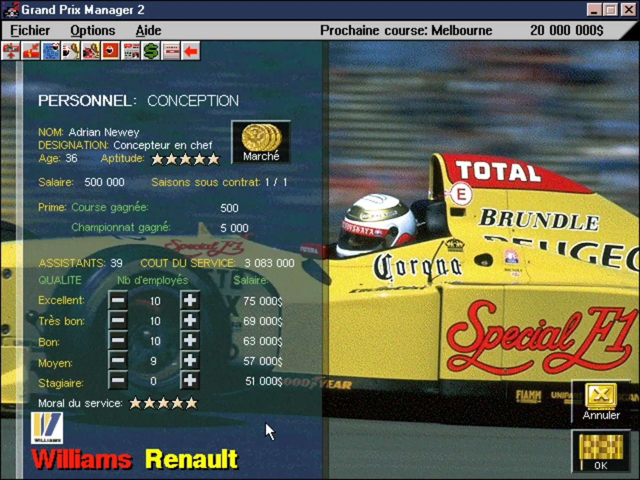Click the Williams team logo
640x480 pixels.
(47, 428)
